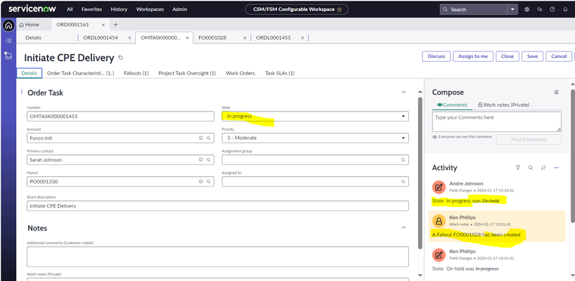Screen dimensions: 575x281
Task: Open the list view icon in the sidebar
Action: [8, 40]
